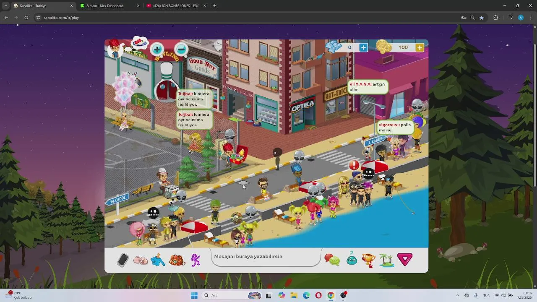537x302 pixels.
Task: Open the gold trophy icon
Action: coord(369,260)
